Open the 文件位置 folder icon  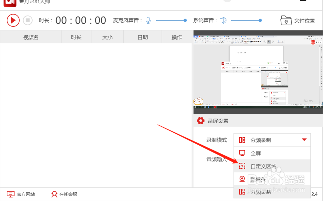(x=286, y=20)
